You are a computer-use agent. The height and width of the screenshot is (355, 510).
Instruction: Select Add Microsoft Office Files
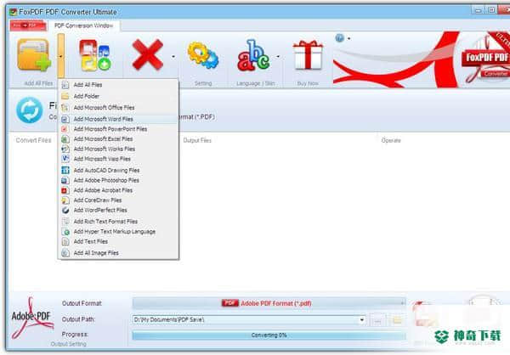coord(118,108)
